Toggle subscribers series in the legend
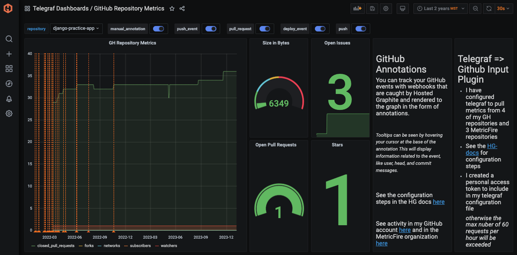The image size is (517, 255). coord(140,246)
